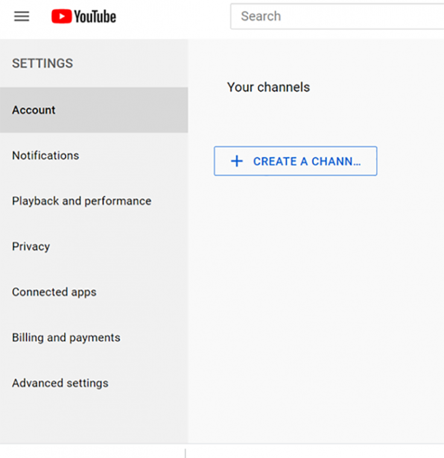The image size is (444, 458).
Task: Focus the Search input field
Action: coord(337,16)
